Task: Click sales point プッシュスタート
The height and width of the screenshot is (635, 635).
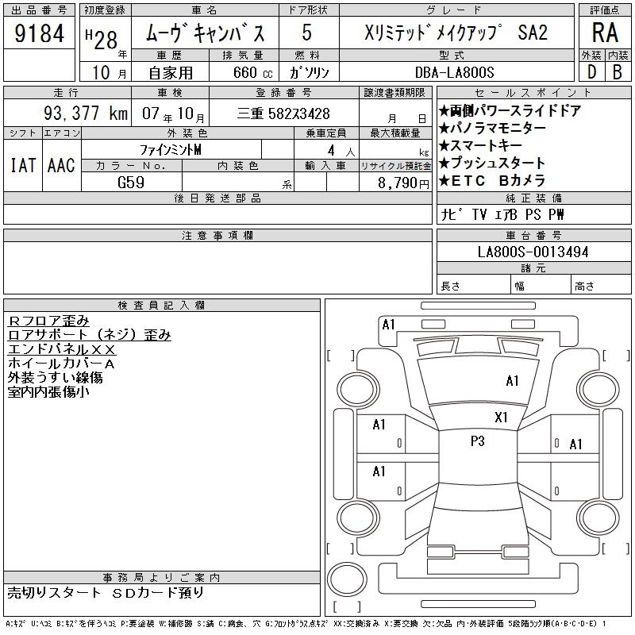Action: [492, 163]
